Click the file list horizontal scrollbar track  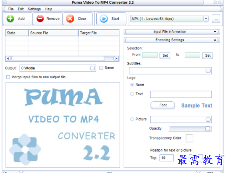point(58,58)
